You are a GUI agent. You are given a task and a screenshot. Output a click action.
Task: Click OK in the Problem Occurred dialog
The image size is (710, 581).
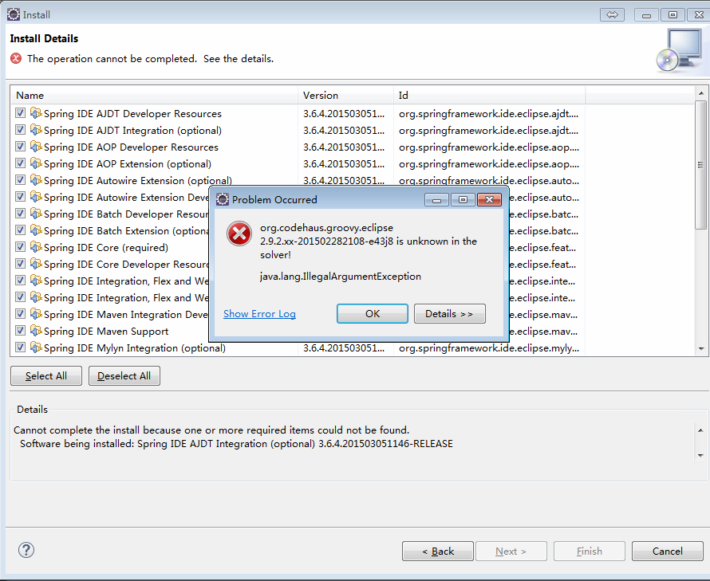click(373, 313)
